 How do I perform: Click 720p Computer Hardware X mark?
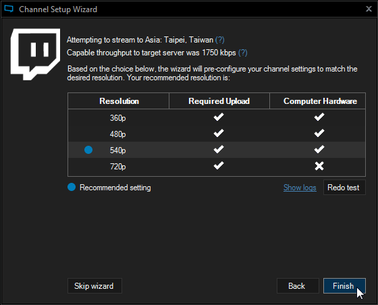coord(319,166)
